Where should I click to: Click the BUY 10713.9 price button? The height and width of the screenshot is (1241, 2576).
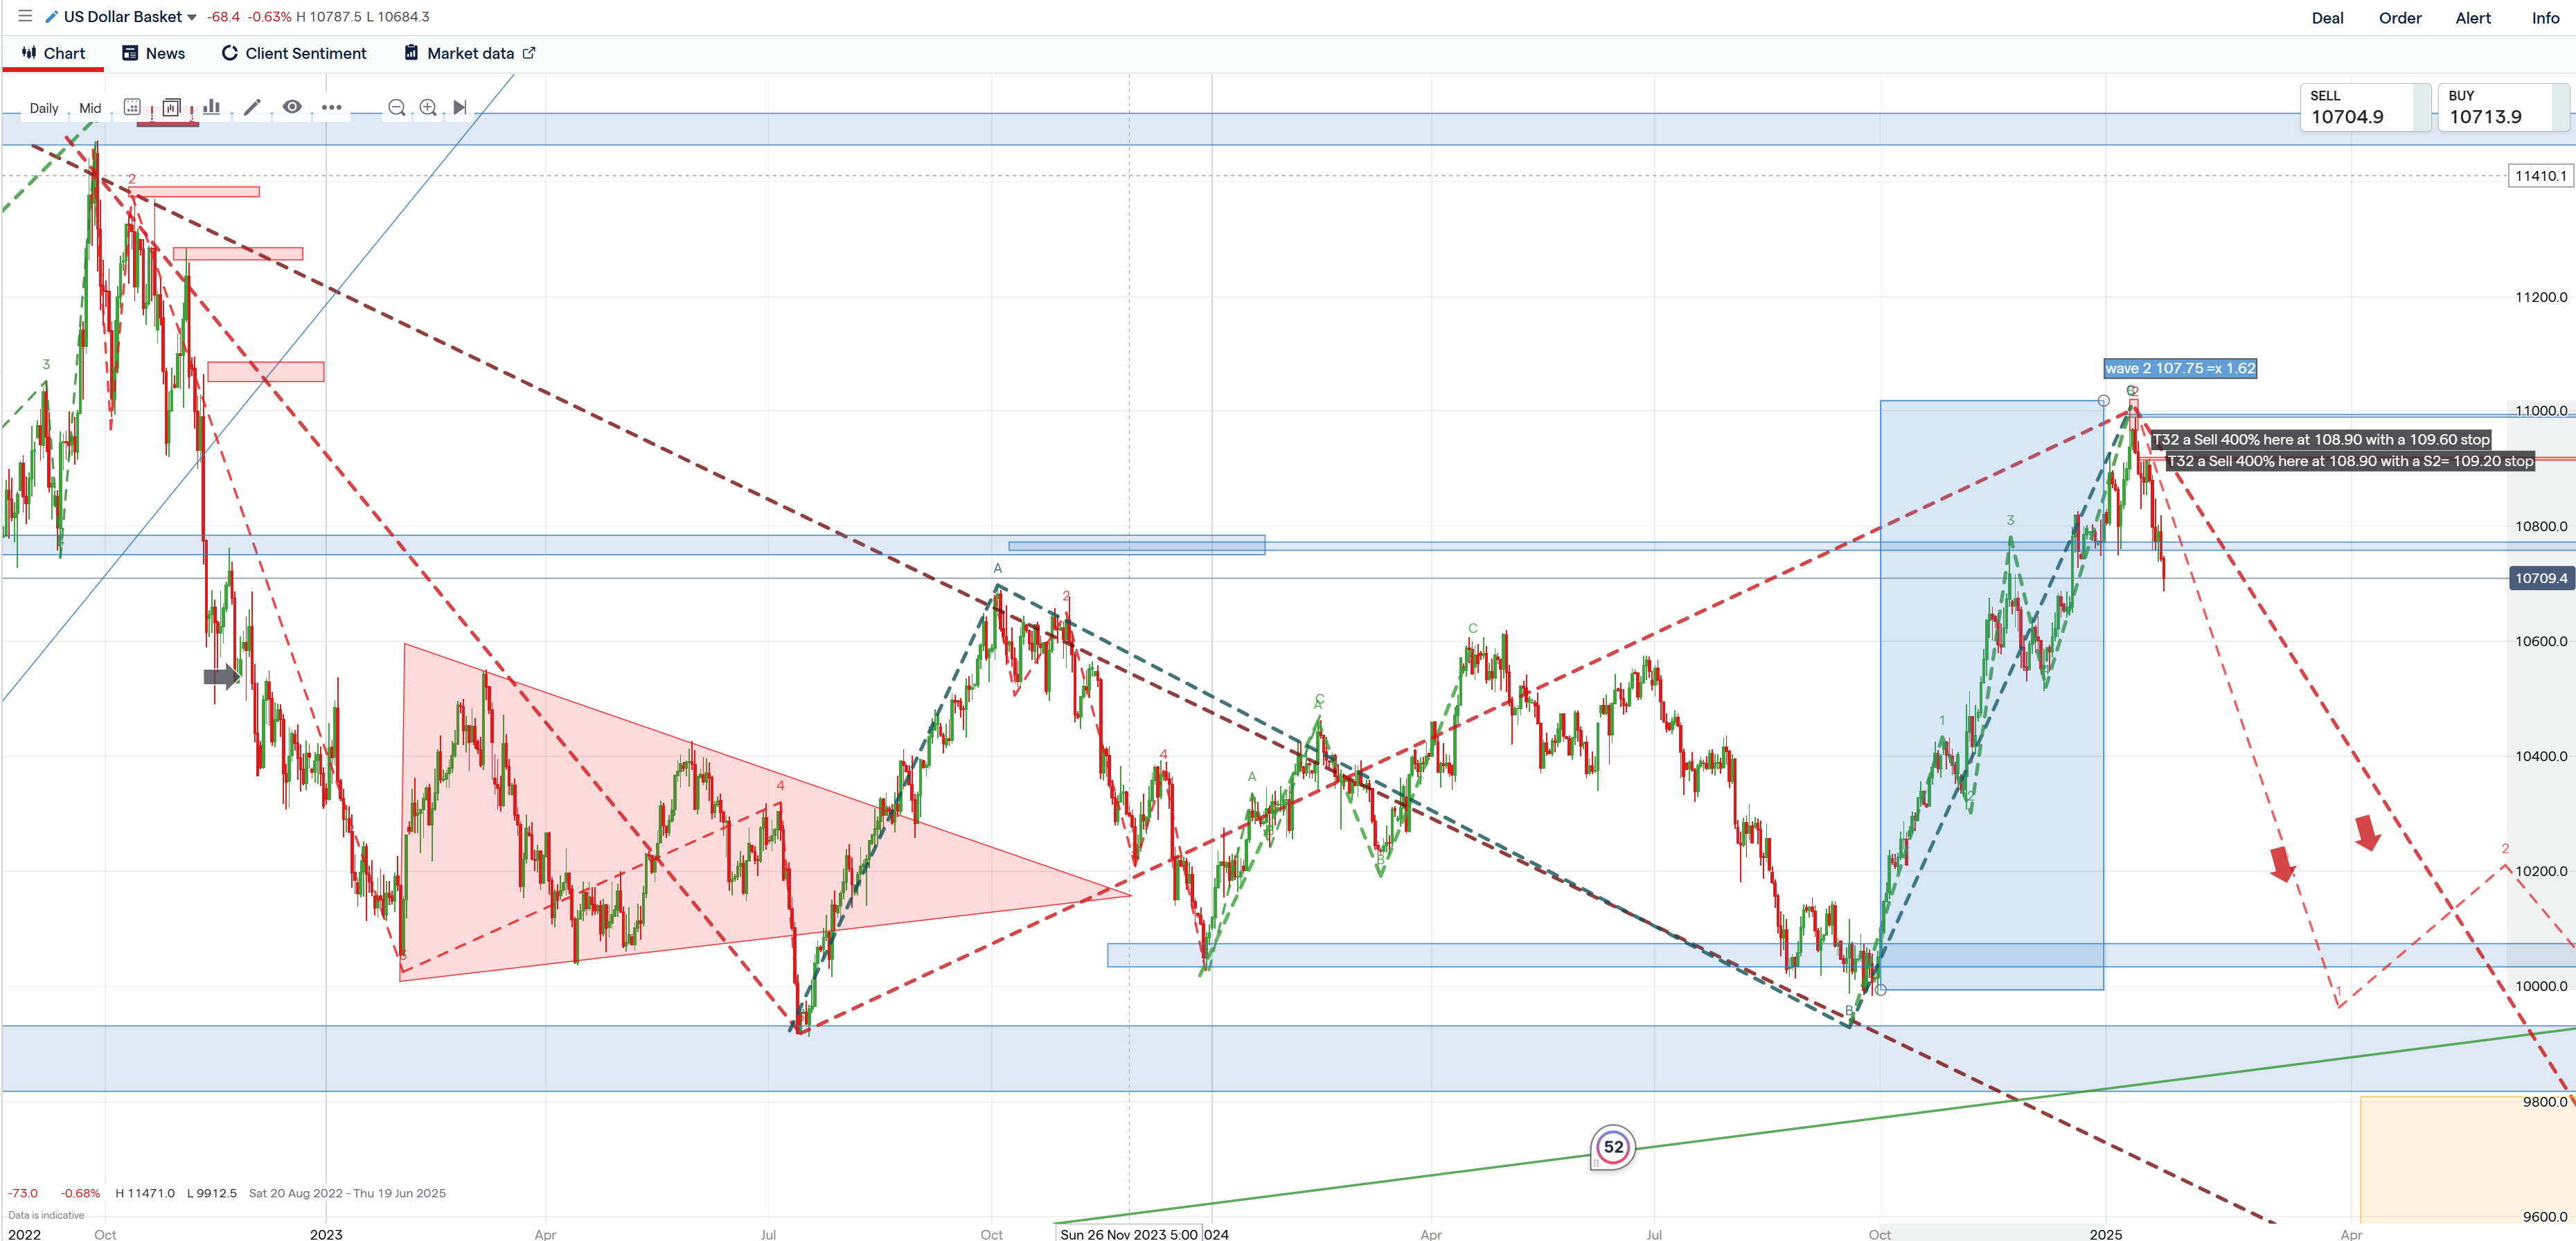2500,107
